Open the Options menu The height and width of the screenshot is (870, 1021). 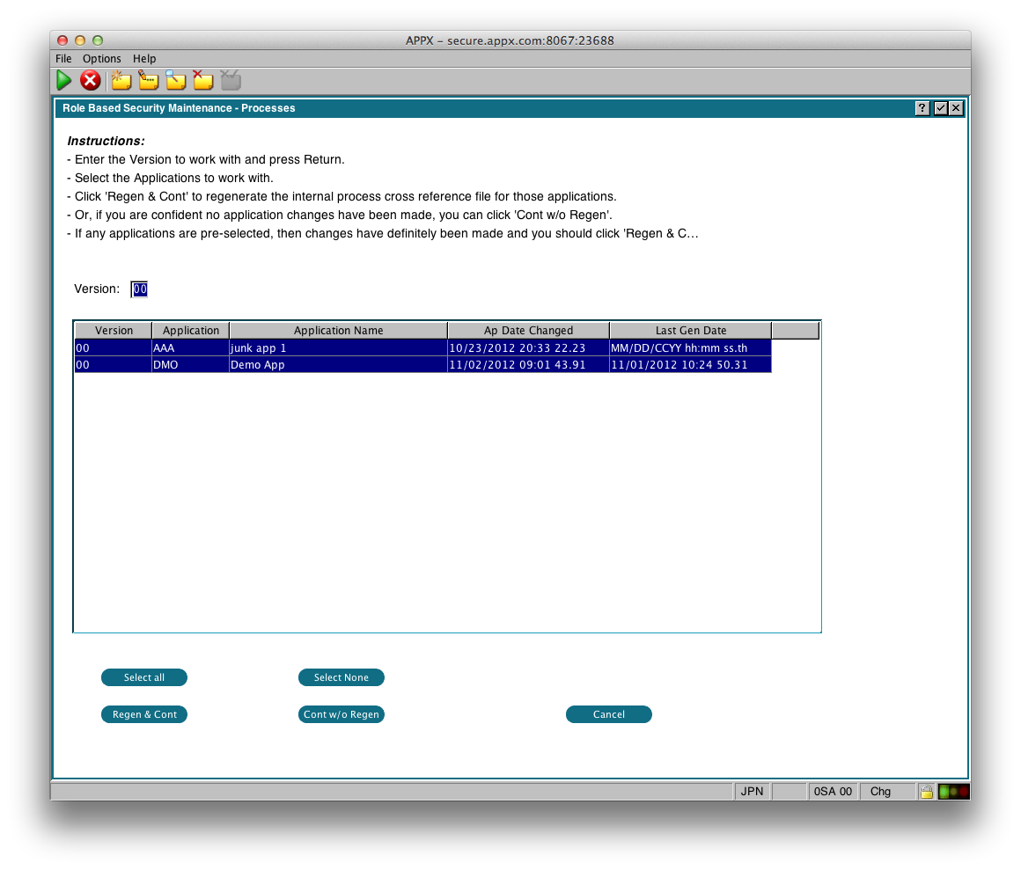[102, 59]
